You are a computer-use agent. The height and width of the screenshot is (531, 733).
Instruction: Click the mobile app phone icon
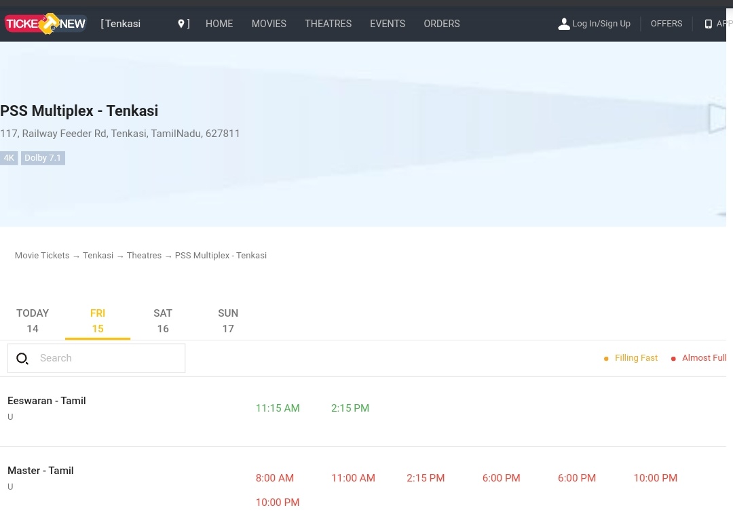[x=708, y=24]
